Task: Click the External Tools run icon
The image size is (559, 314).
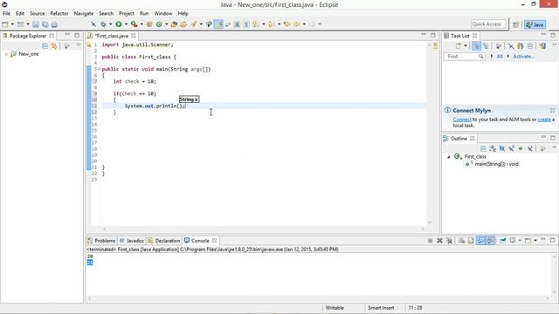Action: coord(134,24)
